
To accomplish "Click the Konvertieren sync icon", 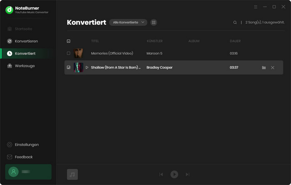I will [10, 41].
